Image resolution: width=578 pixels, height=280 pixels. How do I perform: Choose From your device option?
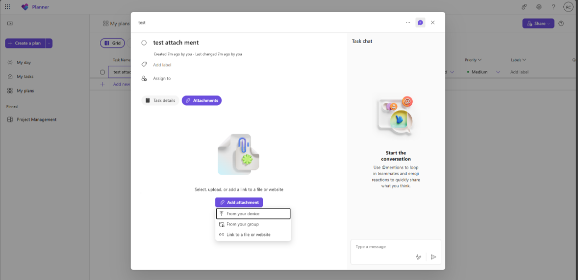(253, 214)
